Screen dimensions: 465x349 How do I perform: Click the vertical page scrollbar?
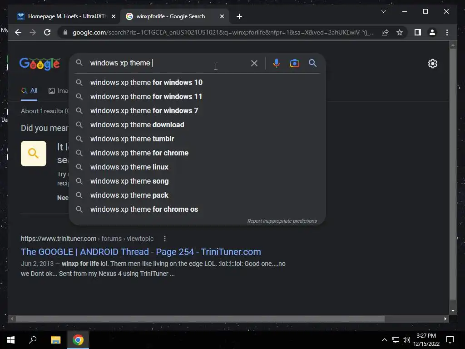[x=453, y=175]
